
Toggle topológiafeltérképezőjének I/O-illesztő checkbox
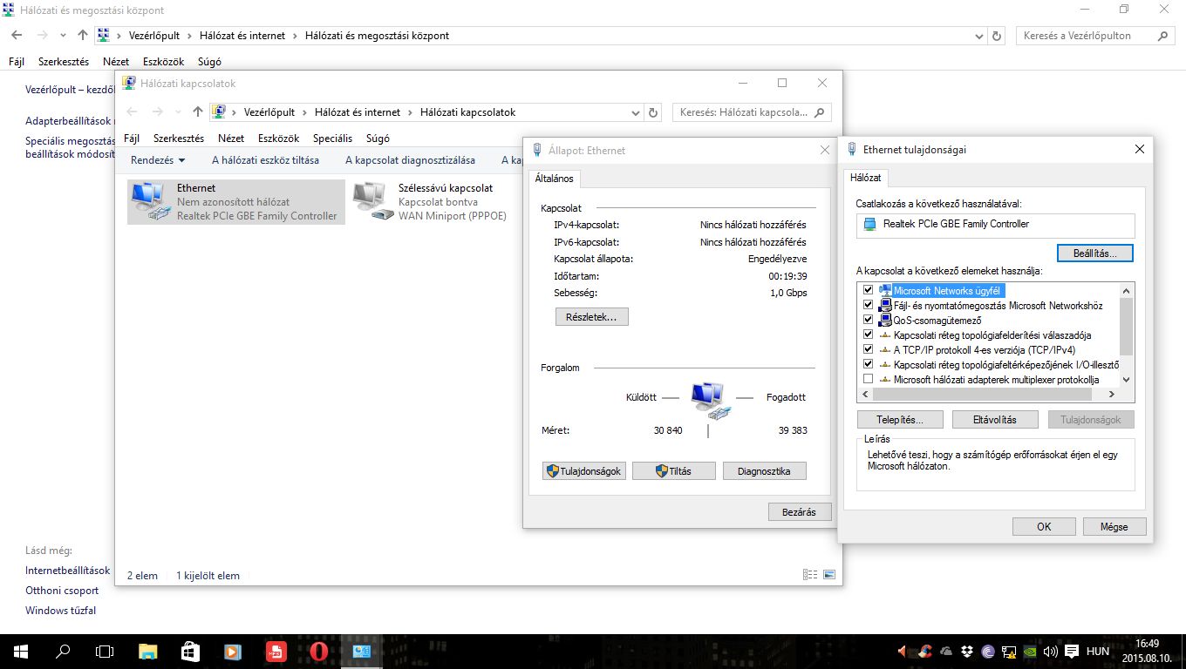point(868,364)
